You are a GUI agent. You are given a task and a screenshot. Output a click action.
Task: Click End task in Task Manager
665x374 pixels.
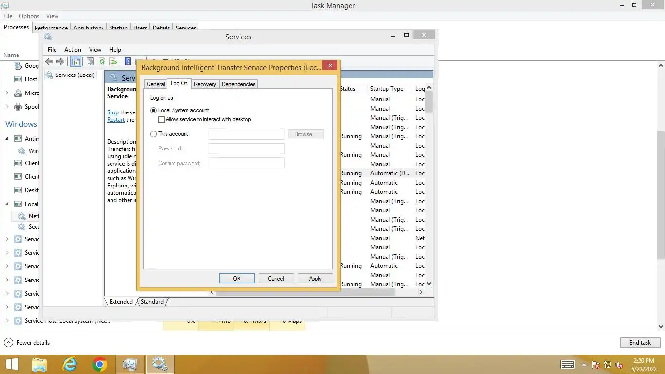pyautogui.click(x=640, y=343)
